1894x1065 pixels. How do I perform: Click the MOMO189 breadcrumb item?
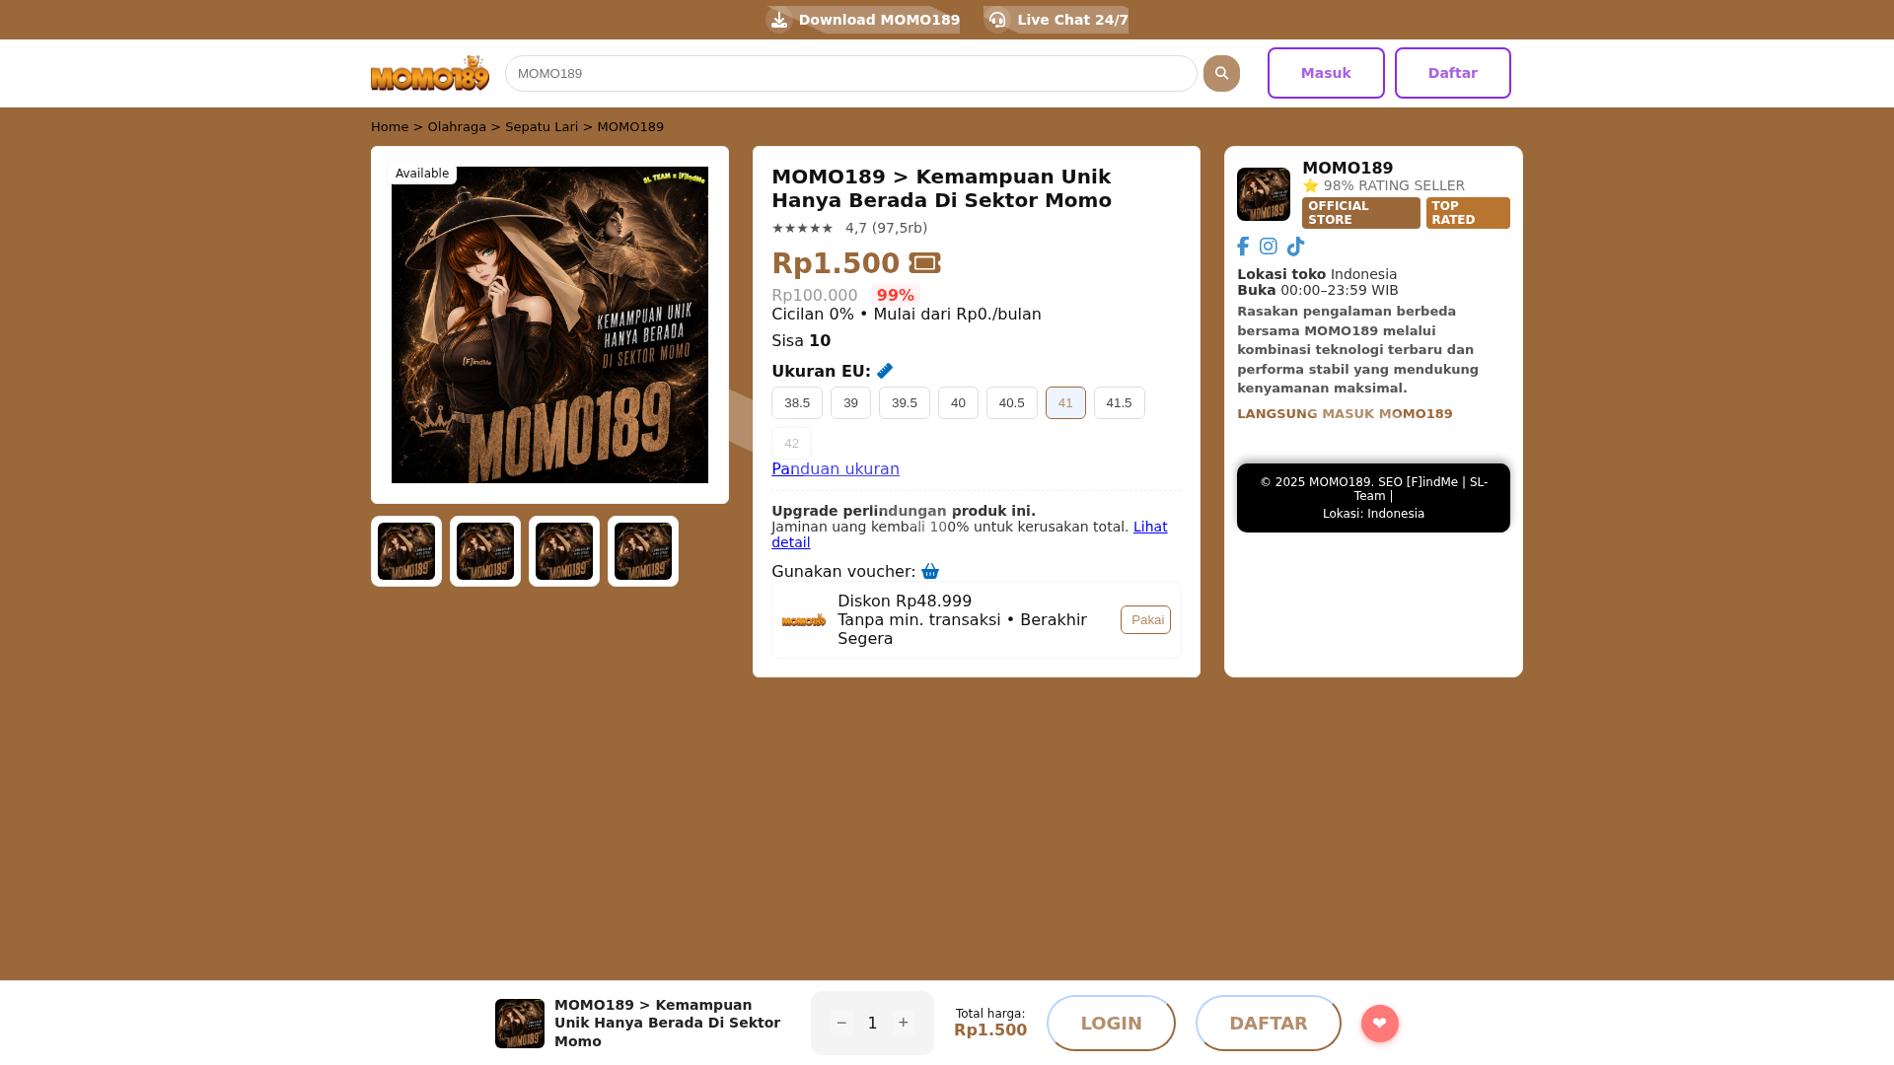click(630, 127)
